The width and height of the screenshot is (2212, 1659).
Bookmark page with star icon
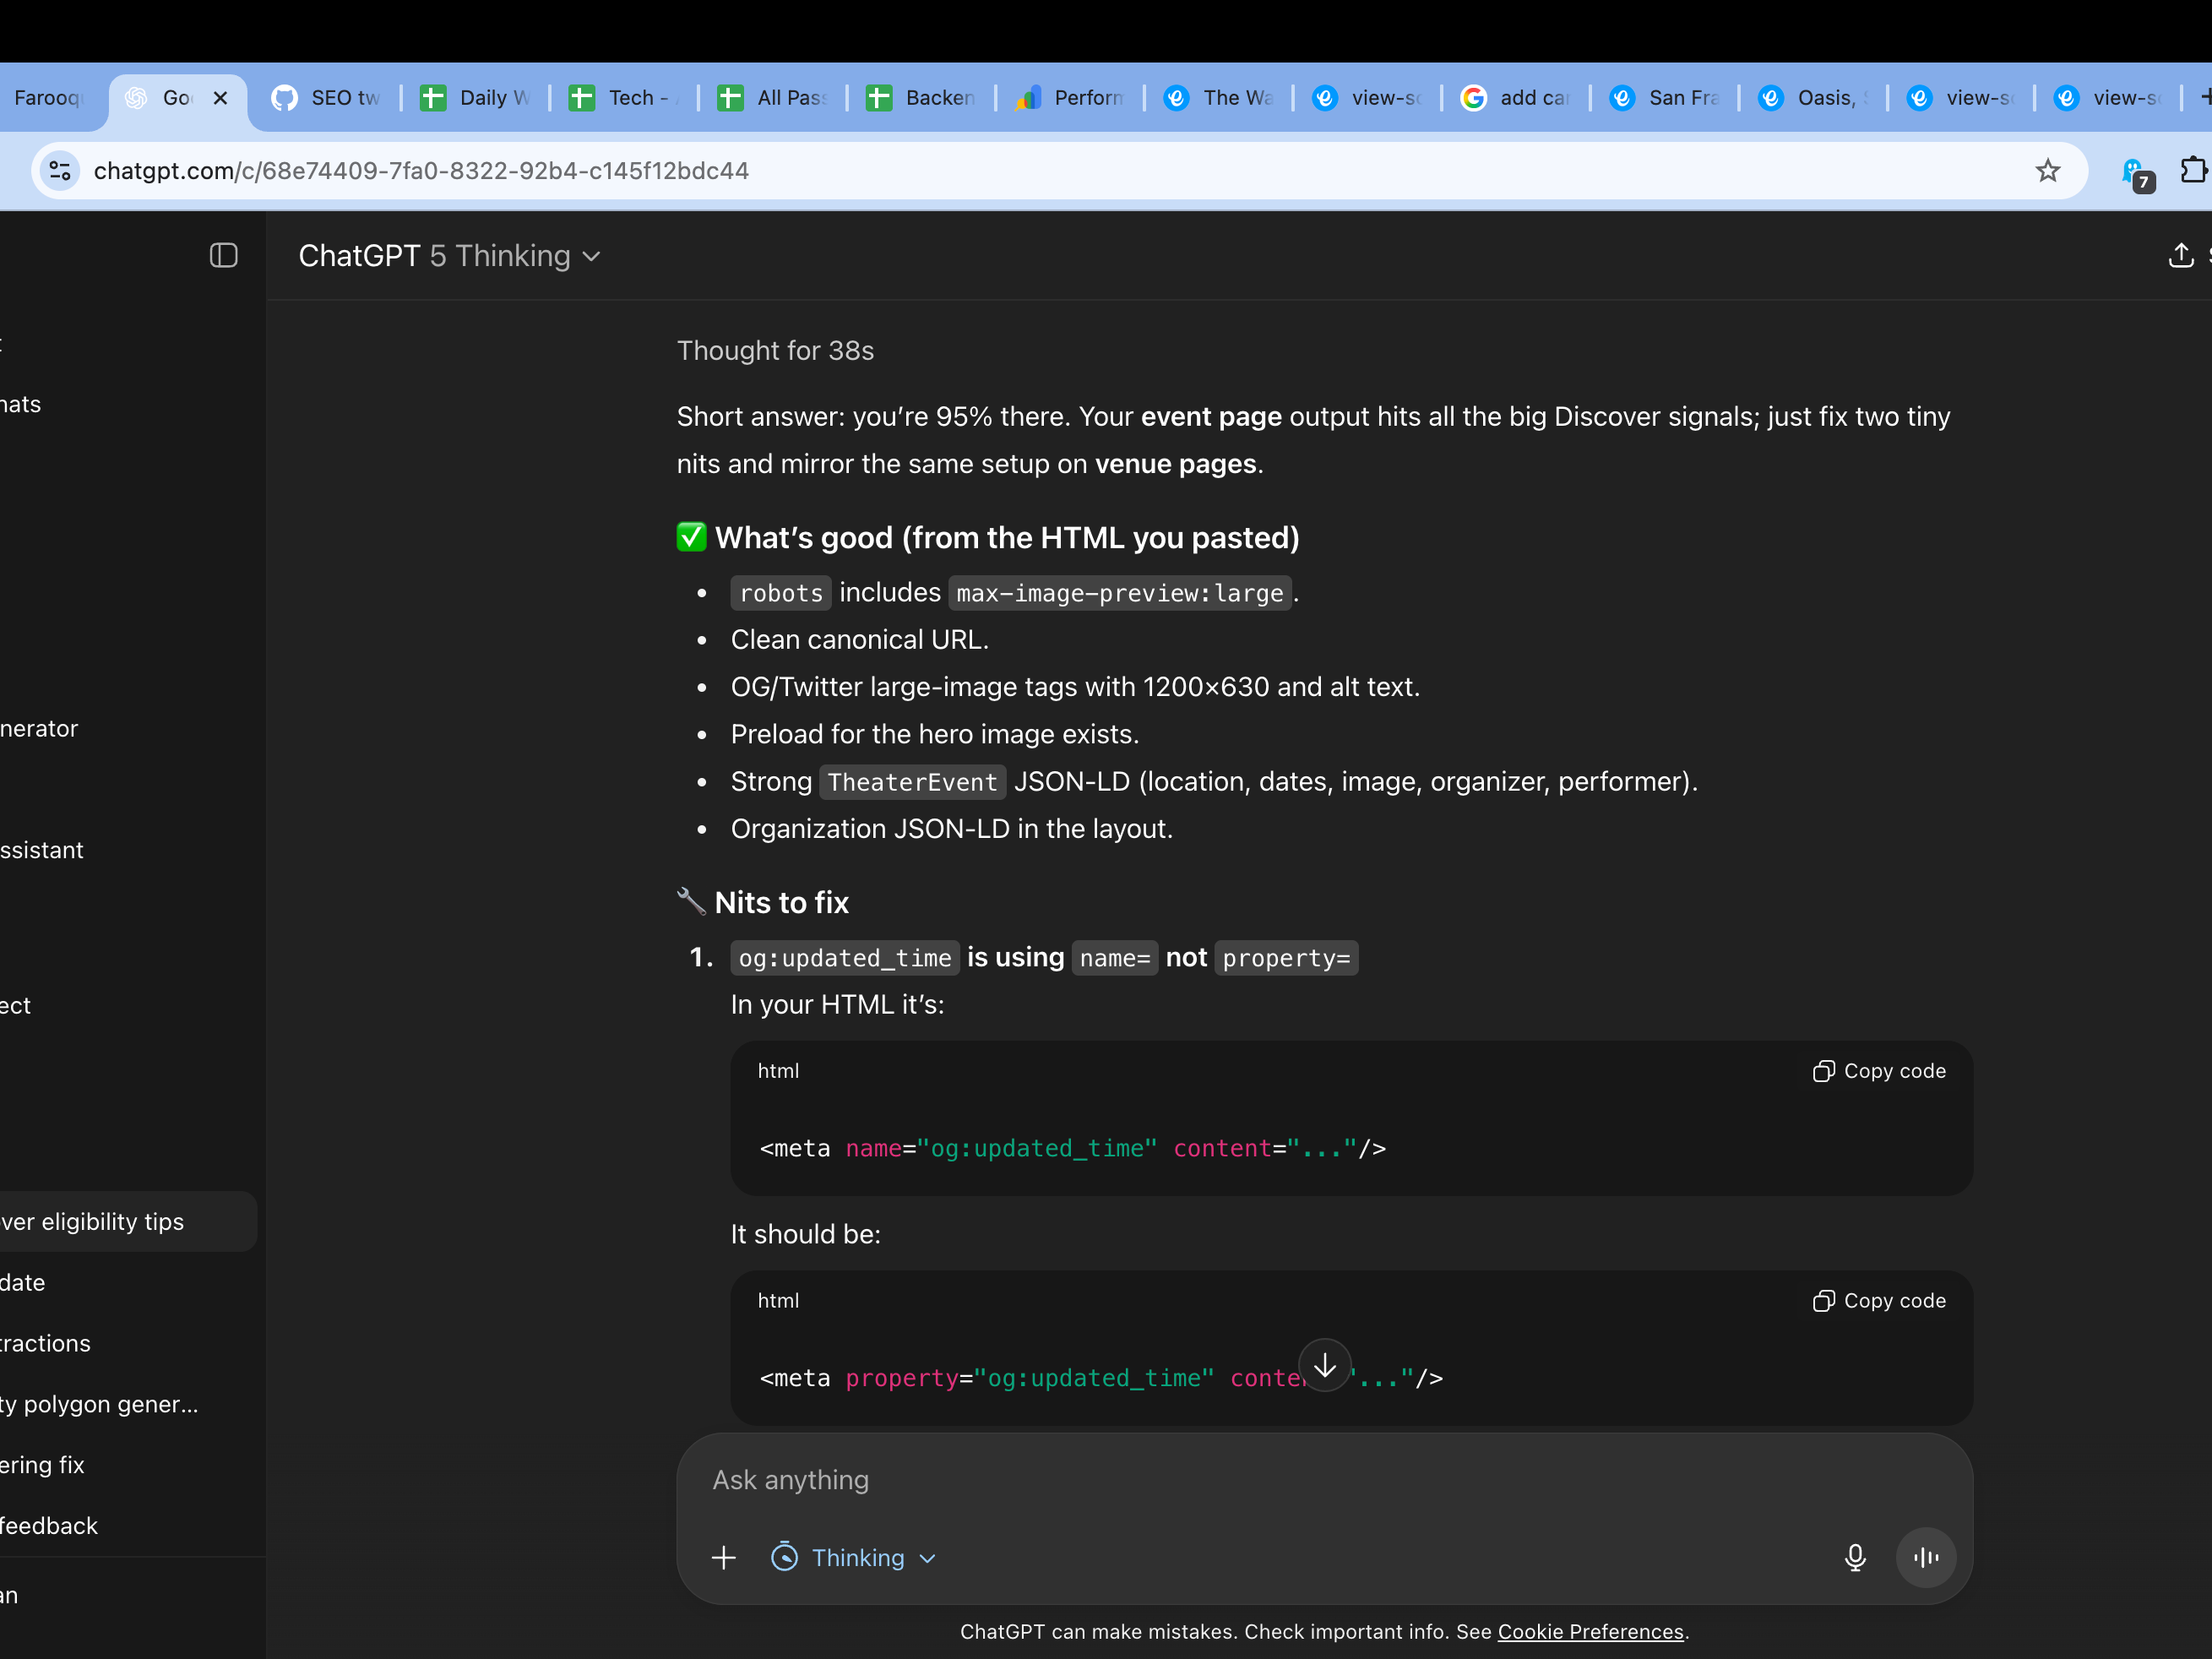click(2047, 171)
